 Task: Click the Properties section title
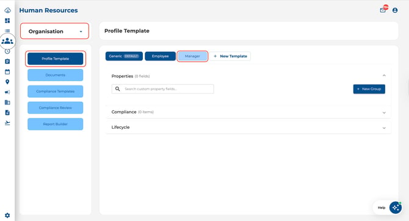(122, 76)
